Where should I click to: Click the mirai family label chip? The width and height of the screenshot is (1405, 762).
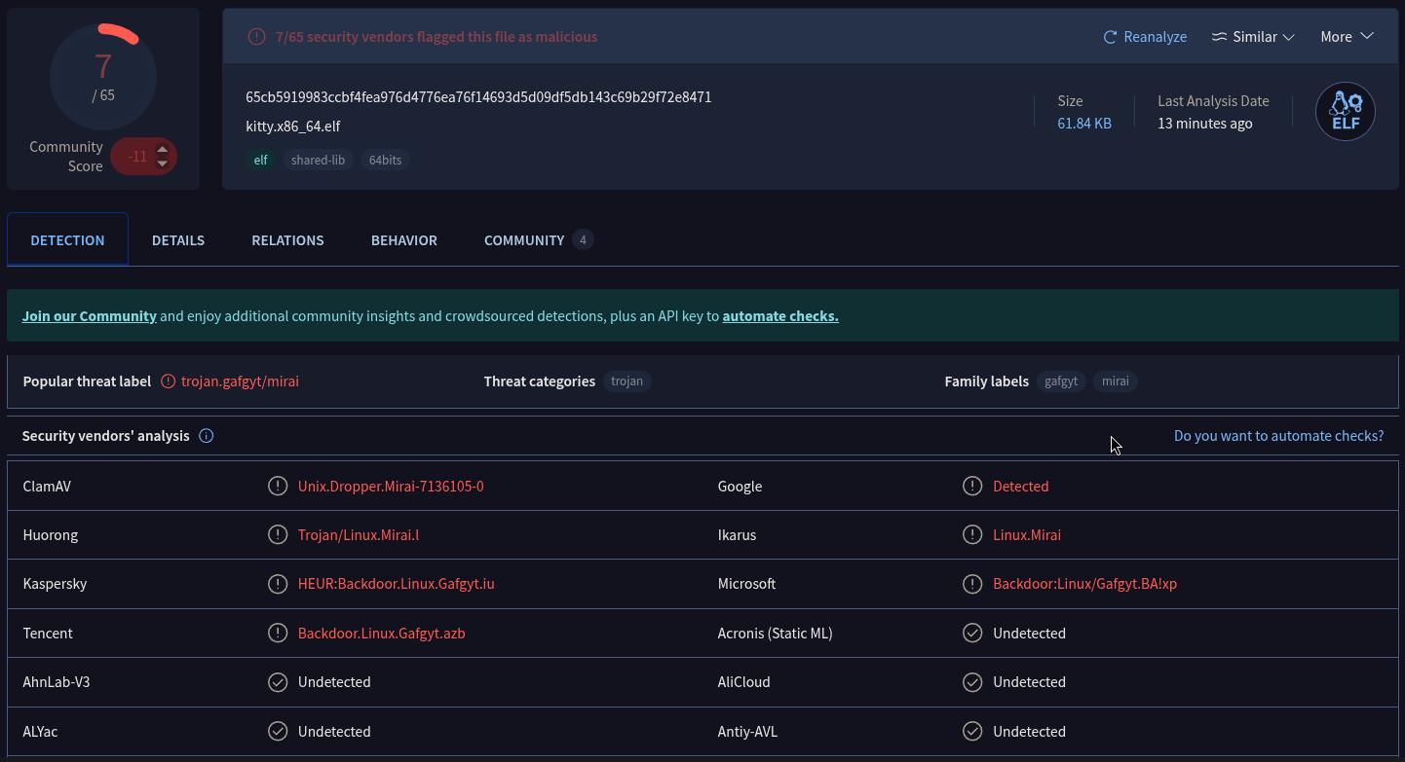coord(1115,381)
